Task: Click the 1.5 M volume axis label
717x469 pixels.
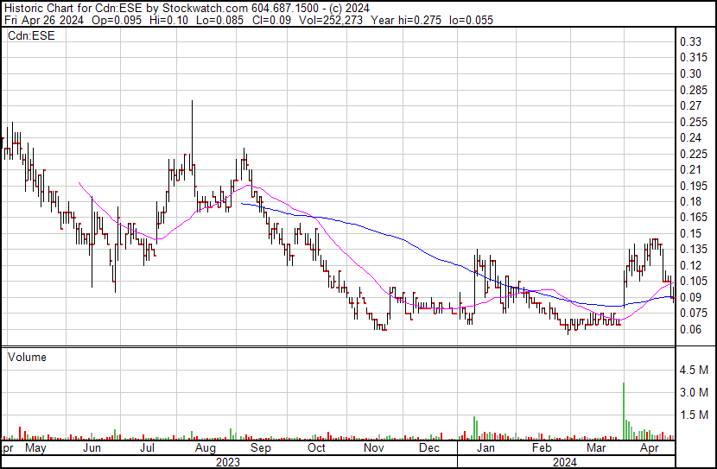Action: point(694,415)
